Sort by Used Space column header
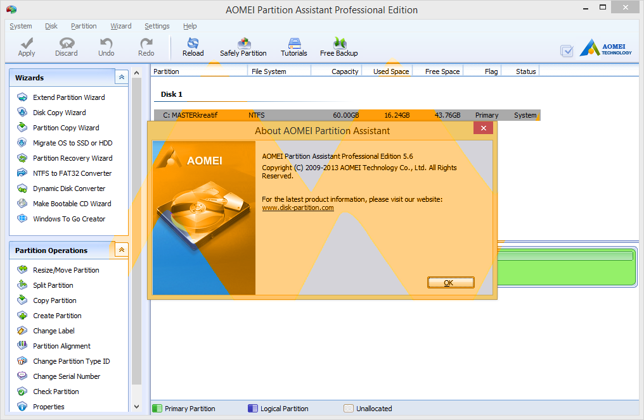The image size is (644, 420). click(387, 71)
